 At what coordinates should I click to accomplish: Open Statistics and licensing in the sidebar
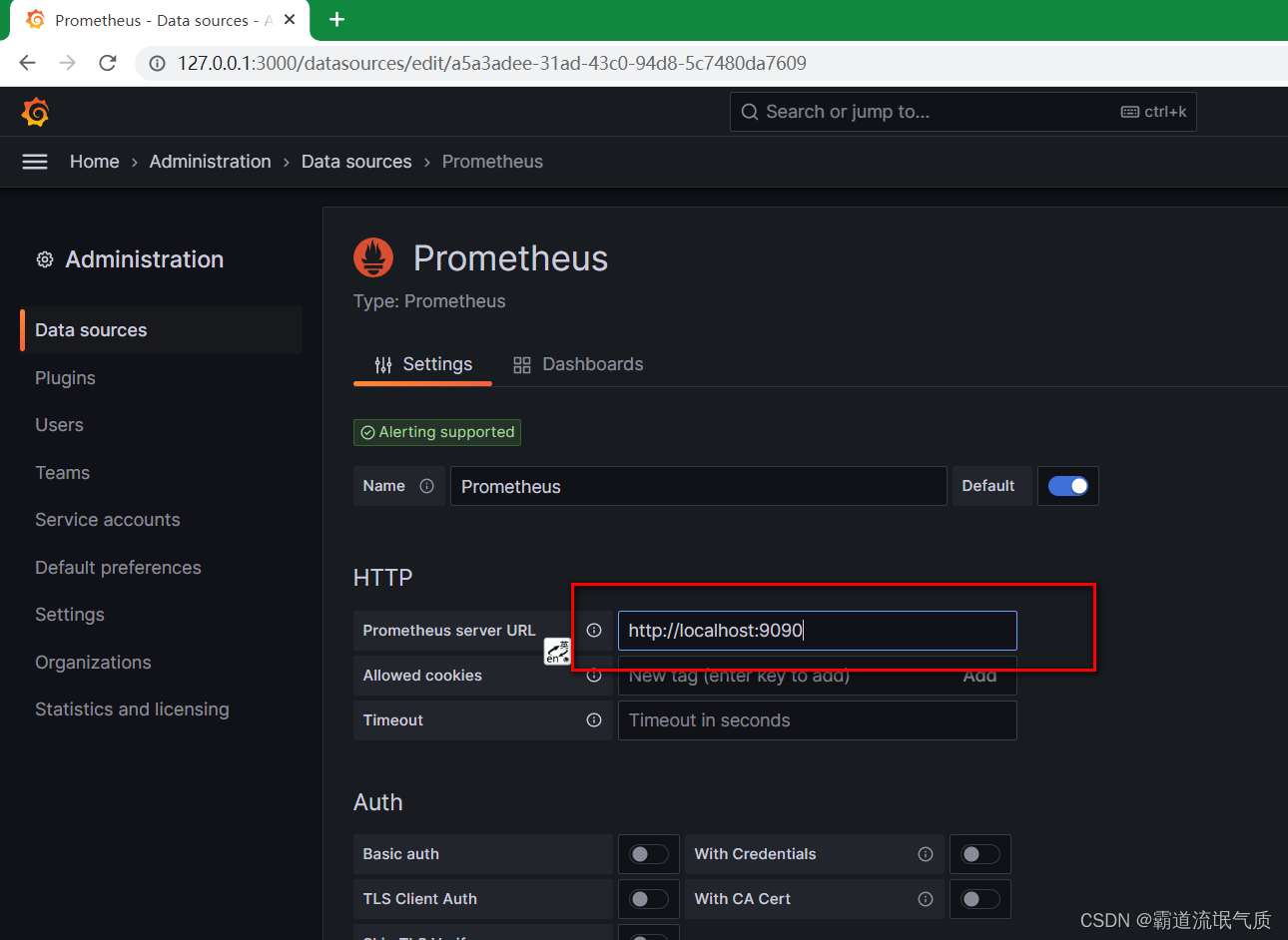132,709
